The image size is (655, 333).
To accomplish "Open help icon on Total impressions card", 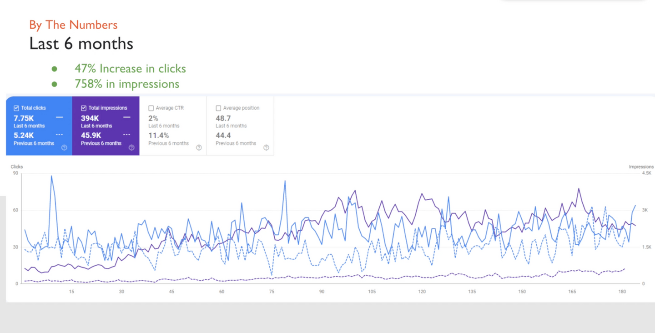I will 131,147.
